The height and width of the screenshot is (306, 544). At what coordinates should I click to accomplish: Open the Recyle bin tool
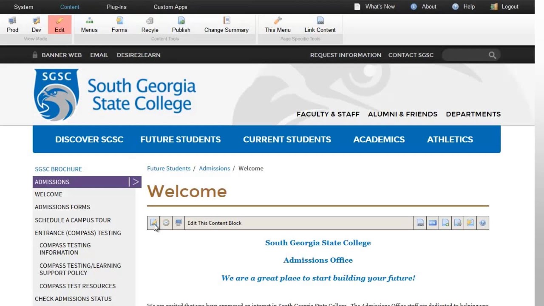tap(150, 25)
